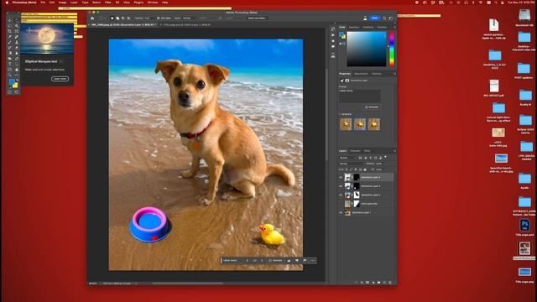This screenshot has width=537, height=302.
Task: Select the Crop tool
Action: pos(9,31)
